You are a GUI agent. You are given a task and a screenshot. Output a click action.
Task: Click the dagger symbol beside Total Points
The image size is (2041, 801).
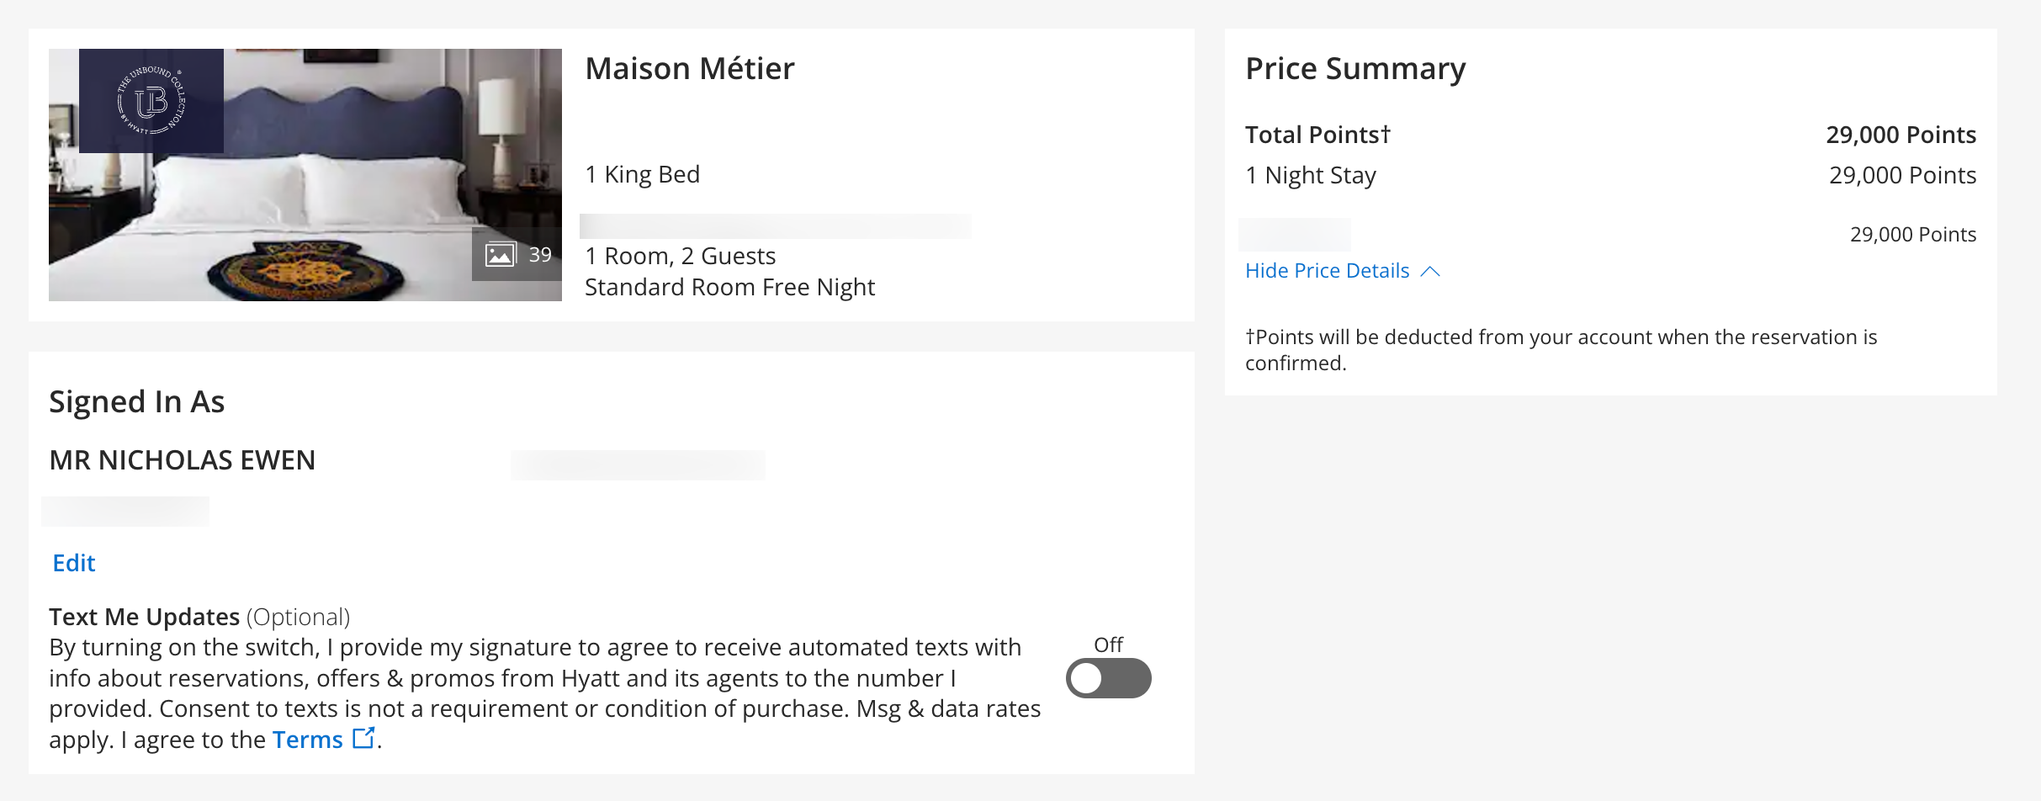coord(1386,133)
